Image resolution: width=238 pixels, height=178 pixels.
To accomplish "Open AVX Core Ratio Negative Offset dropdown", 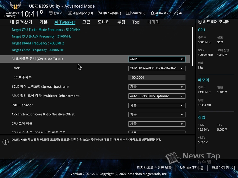I will 157,115.
